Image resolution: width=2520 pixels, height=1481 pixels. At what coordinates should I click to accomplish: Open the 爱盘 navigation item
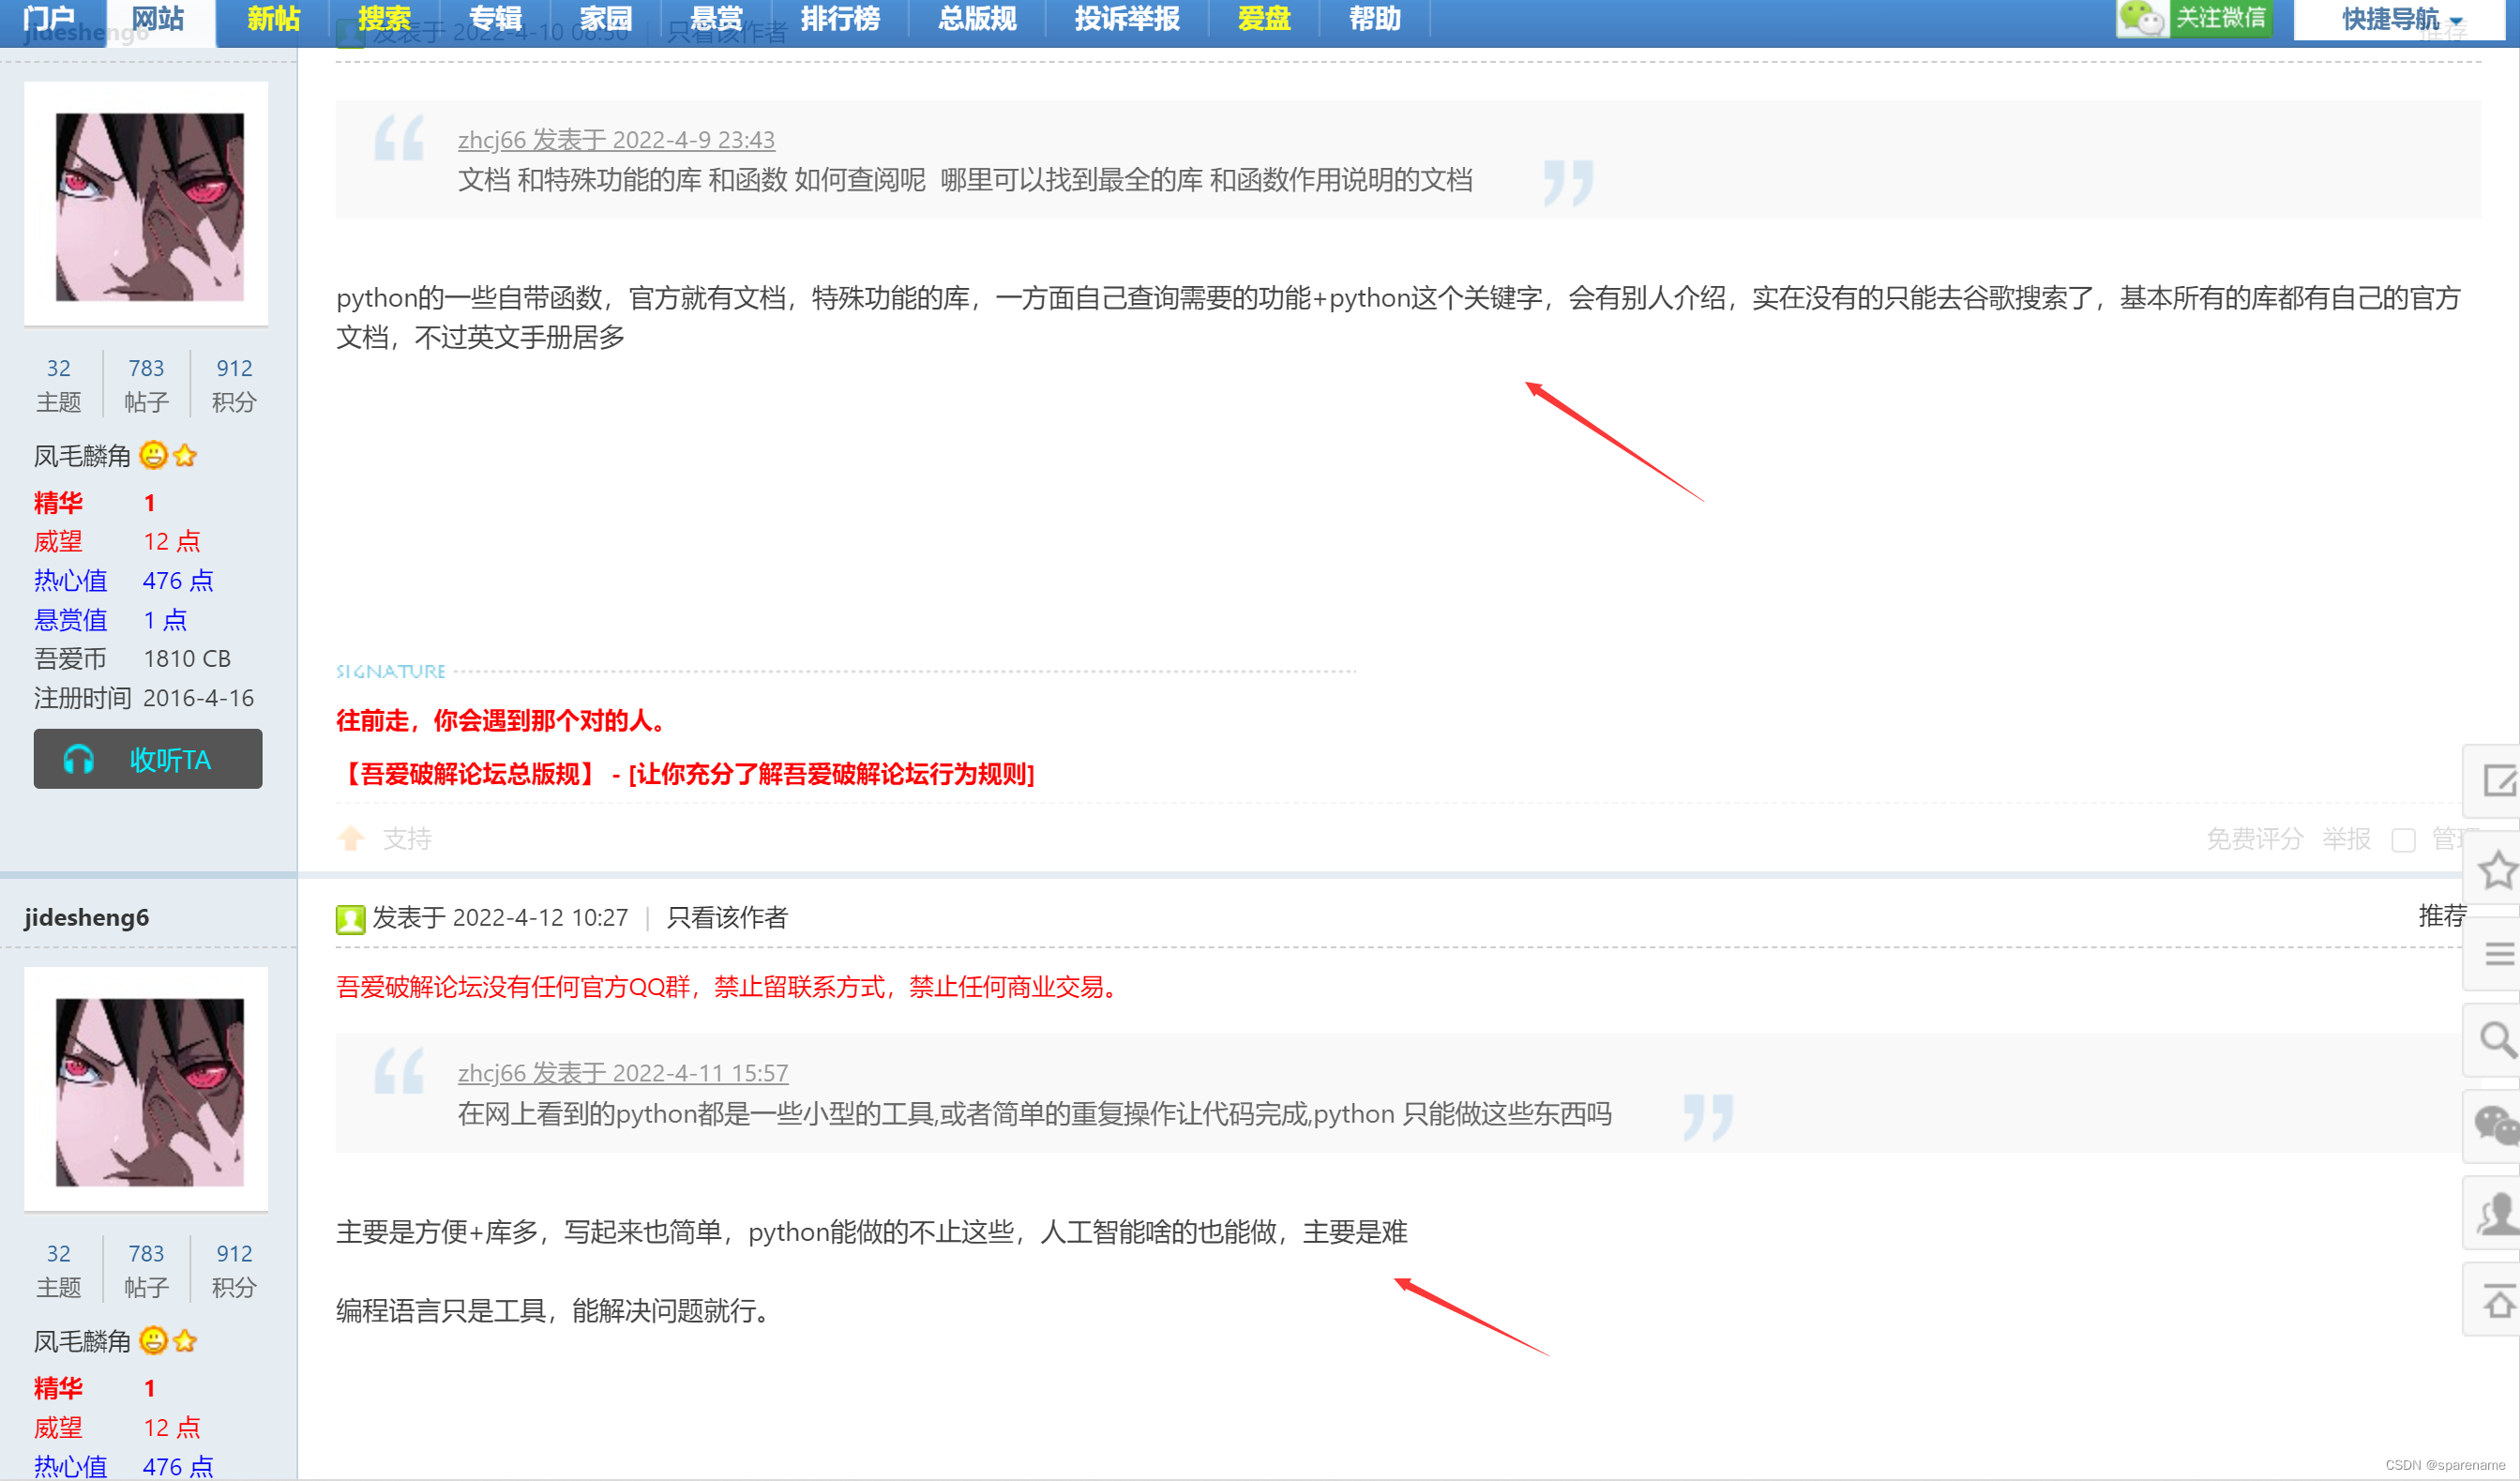pos(1264,18)
